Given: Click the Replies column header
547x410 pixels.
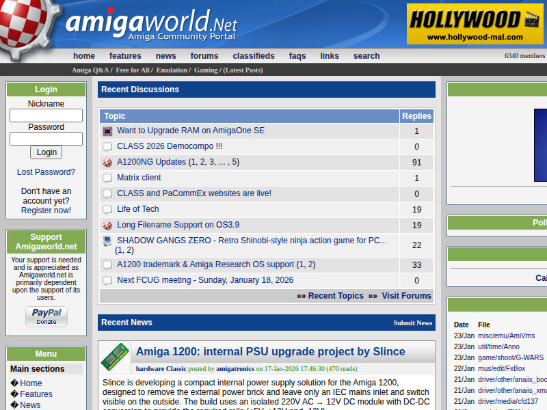Looking at the screenshot, I should pos(416,116).
